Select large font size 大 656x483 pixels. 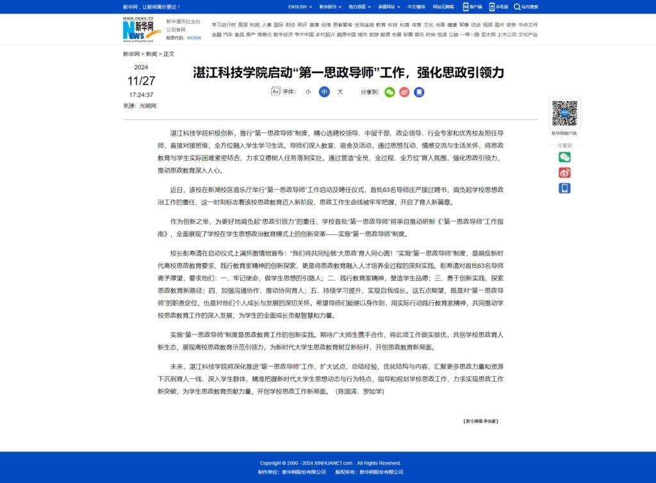(340, 92)
